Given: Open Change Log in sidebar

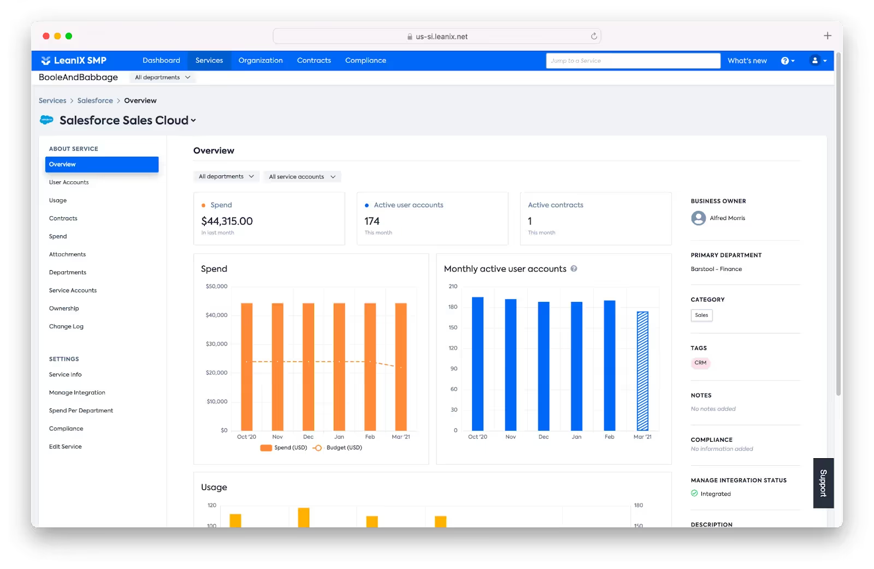Looking at the screenshot, I should (66, 327).
